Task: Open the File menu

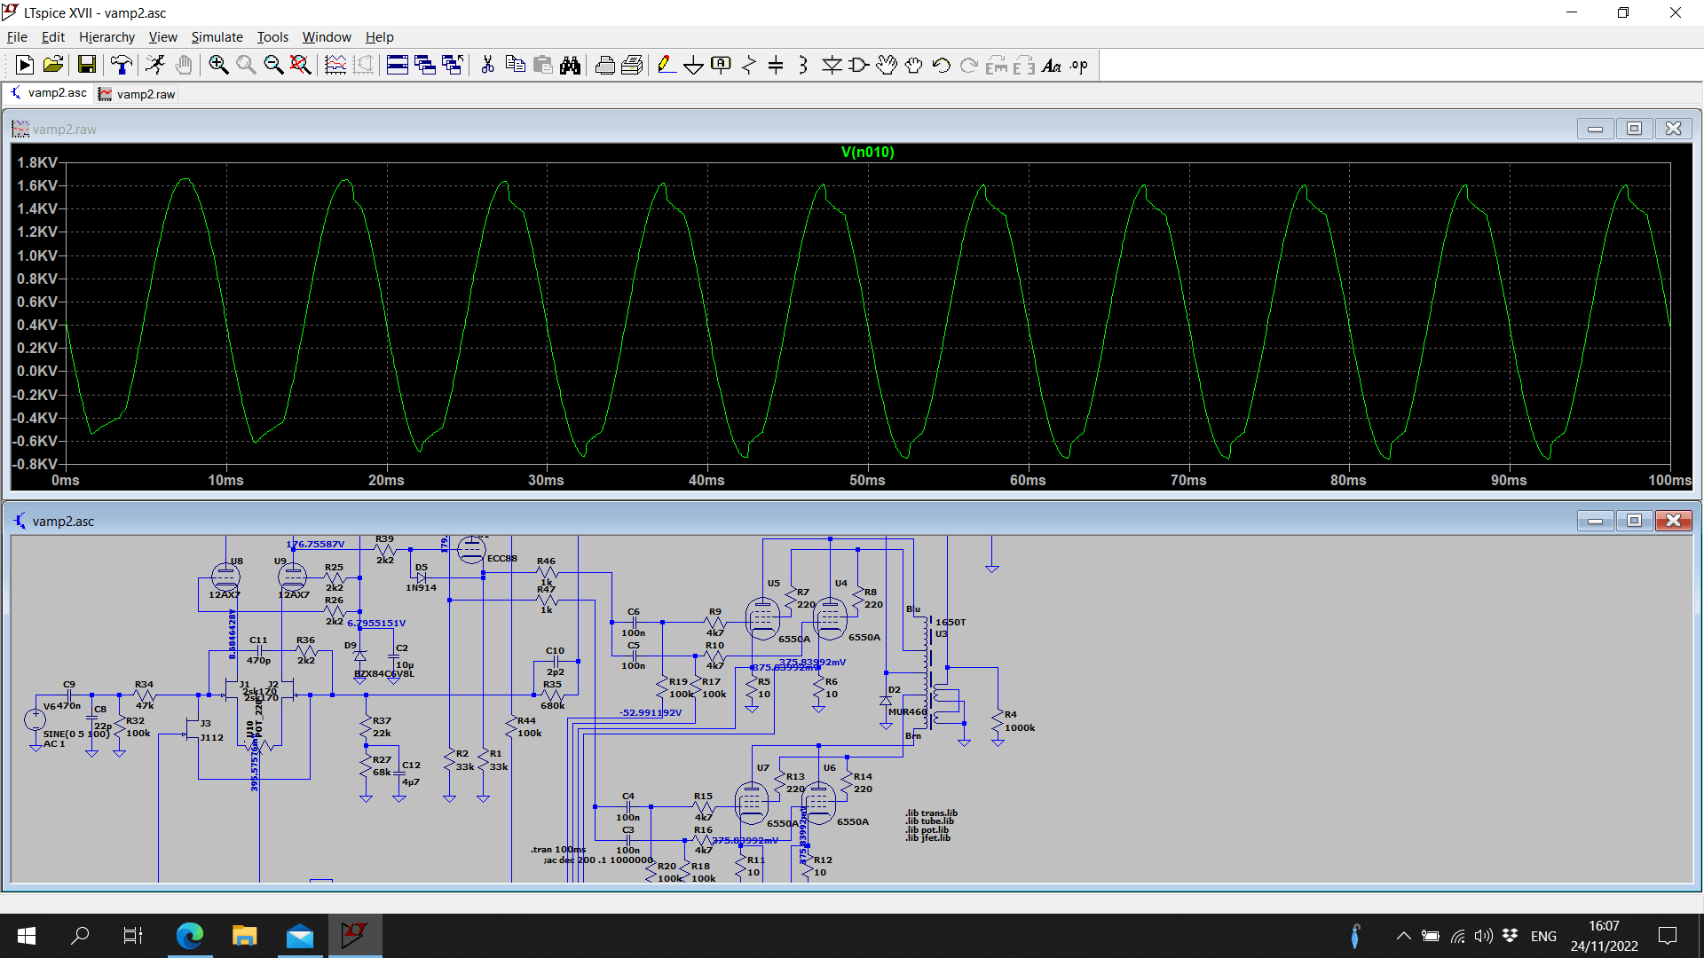Action: [17, 36]
